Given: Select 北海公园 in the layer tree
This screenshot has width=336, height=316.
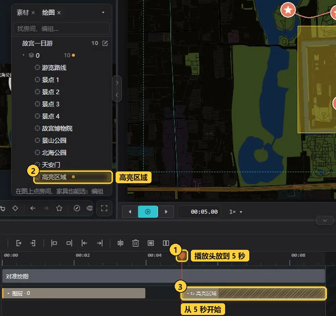Looking at the screenshot, I should pos(54,153).
